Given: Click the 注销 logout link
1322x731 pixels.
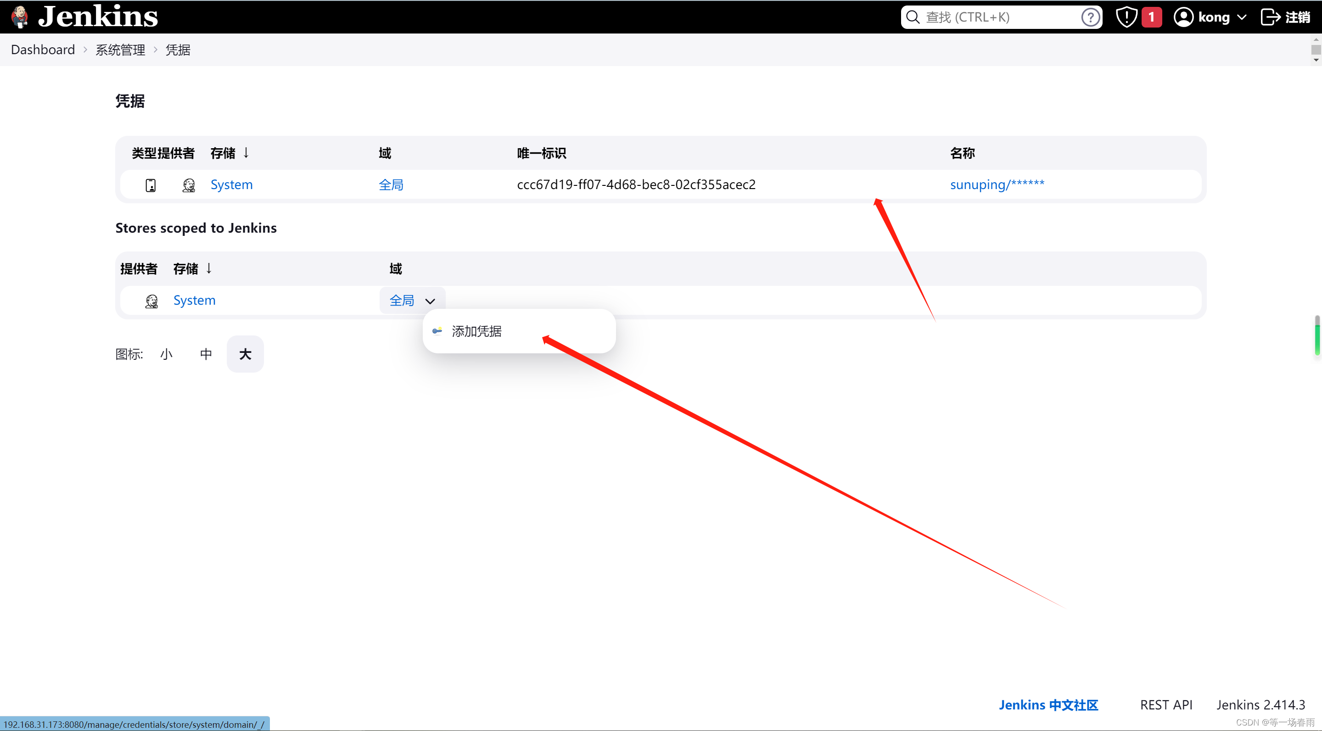Looking at the screenshot, I should 1297,17.
